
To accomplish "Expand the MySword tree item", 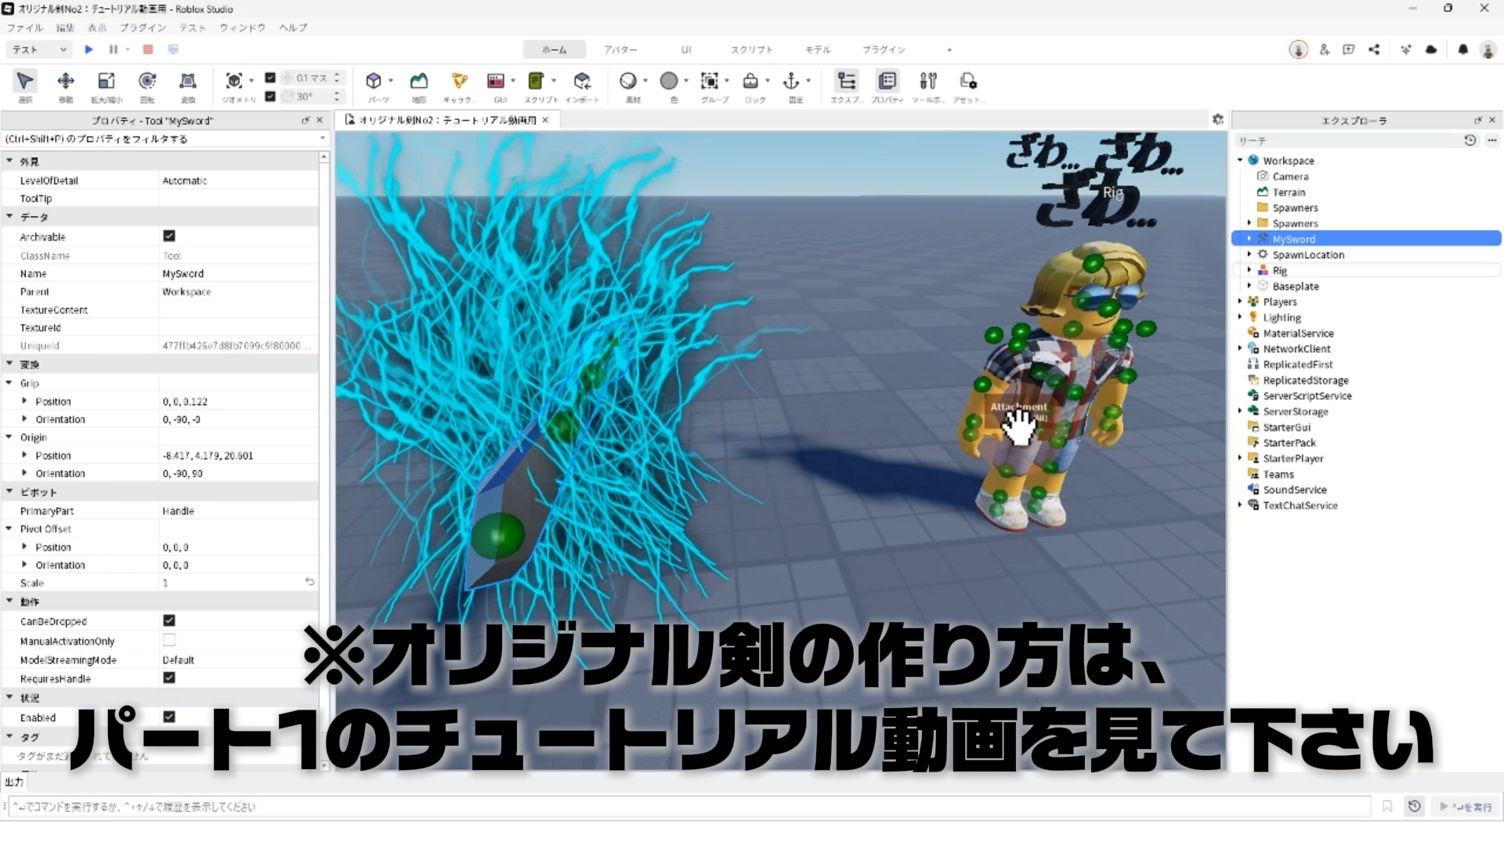I will coord(1249,239).
